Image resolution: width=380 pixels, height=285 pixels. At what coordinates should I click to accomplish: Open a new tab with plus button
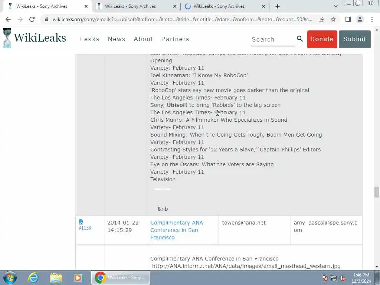click(278, 6)
